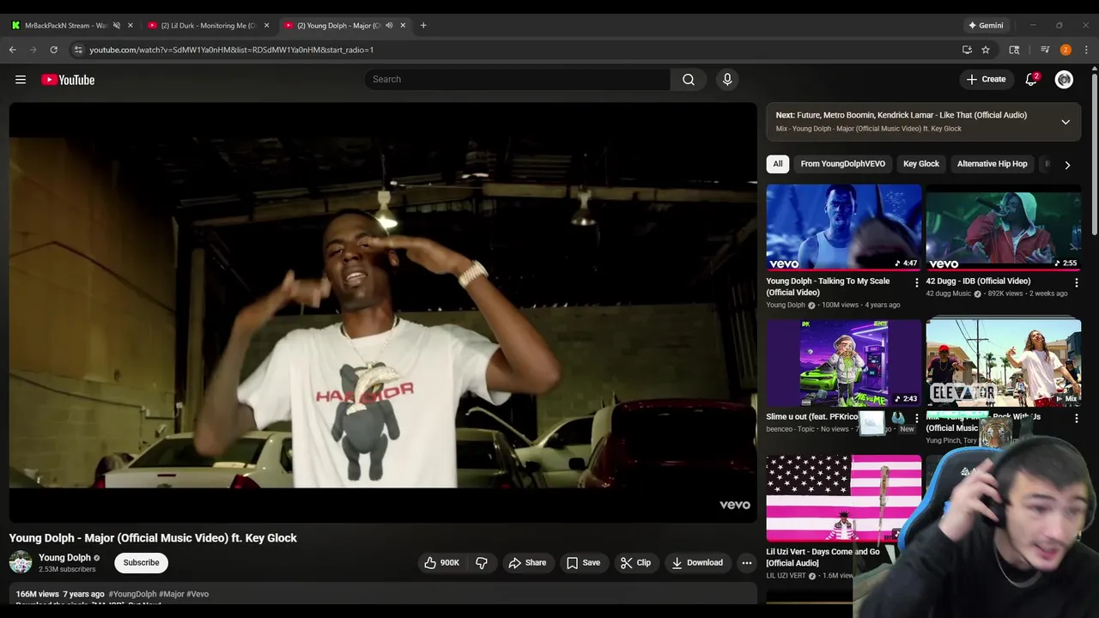Open title '42 Dugg - IDB (Official Video)'
The height and width of the screenshot is (618, 1099).
(978, 281)
